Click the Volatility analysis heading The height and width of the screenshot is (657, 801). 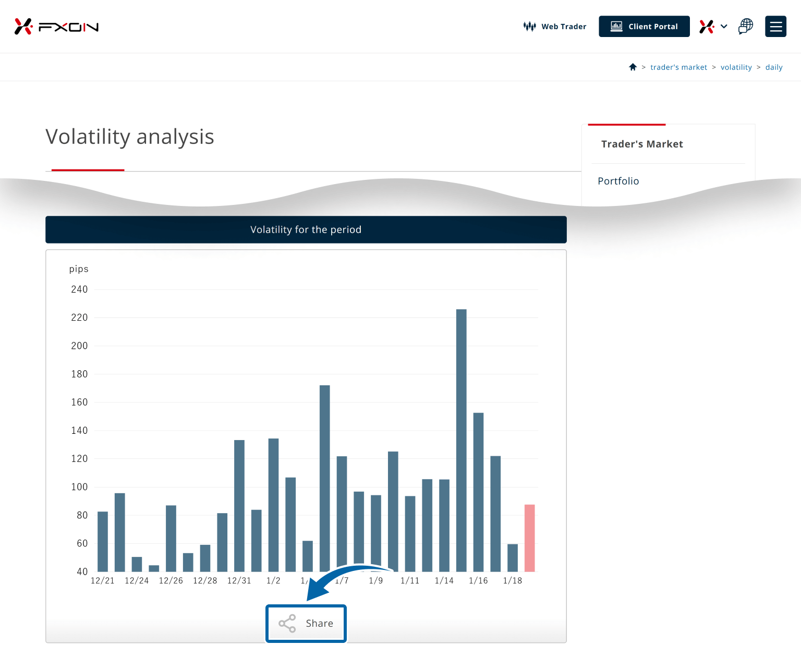[130, 137]
